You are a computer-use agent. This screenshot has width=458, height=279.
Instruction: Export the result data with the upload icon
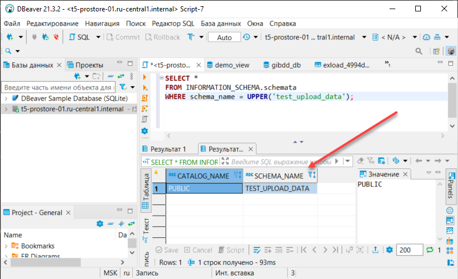375,250
